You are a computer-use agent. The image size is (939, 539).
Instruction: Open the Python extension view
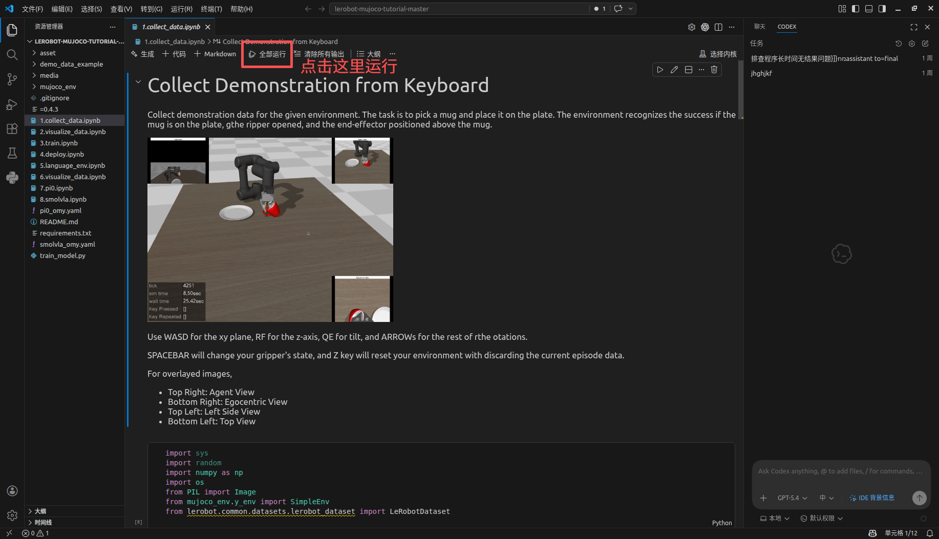pos(12,178)
